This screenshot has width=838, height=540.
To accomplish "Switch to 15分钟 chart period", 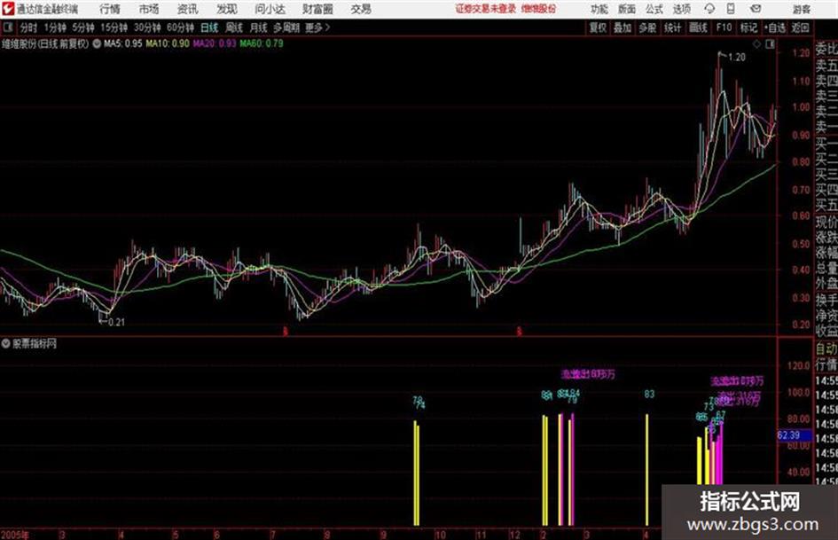I will click(114, 27).
